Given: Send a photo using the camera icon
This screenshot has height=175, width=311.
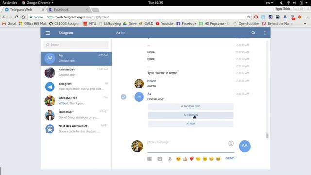Looking at the screenshot, I should (x=160, y=159).
